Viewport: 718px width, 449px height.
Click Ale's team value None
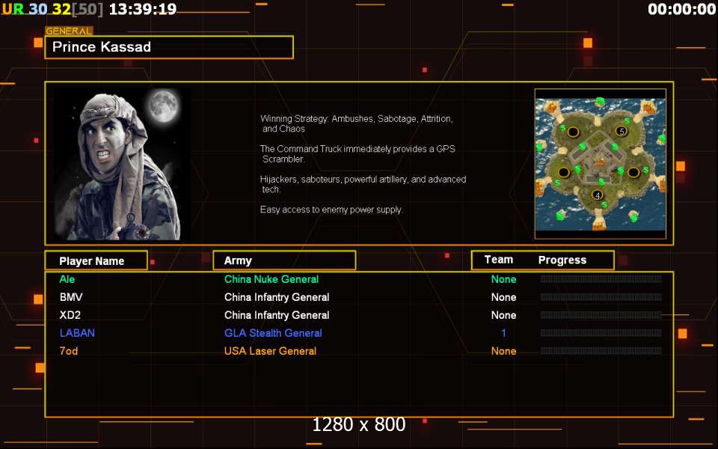pos(503,279)
